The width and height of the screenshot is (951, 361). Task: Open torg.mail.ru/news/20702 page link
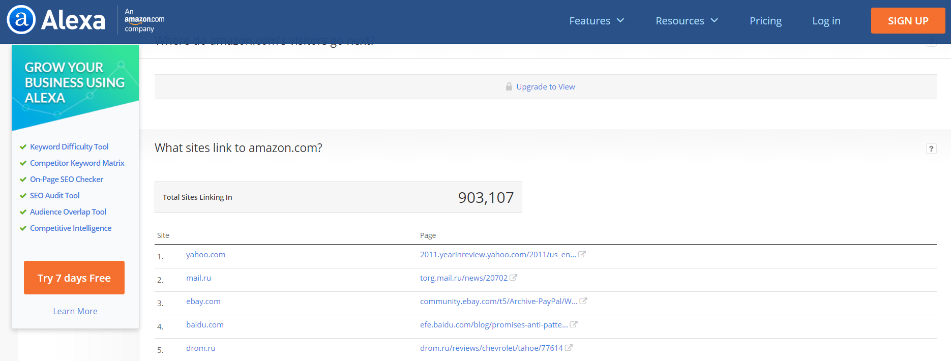point(464,278)
